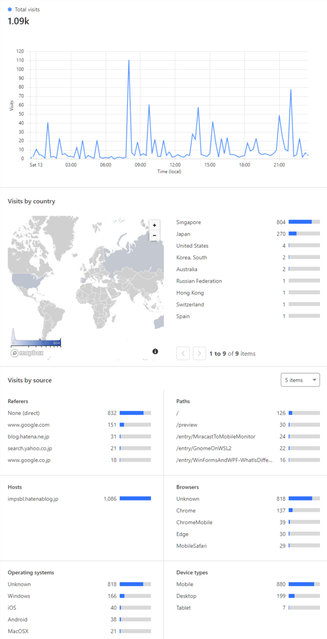Select Tablet device type row
327x639 pixels.
tap(248, 608)
